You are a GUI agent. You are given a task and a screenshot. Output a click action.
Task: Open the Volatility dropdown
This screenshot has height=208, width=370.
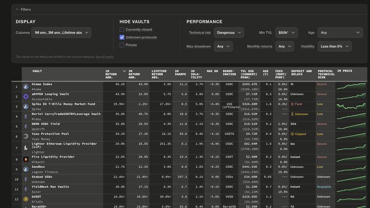pos(335,46)
